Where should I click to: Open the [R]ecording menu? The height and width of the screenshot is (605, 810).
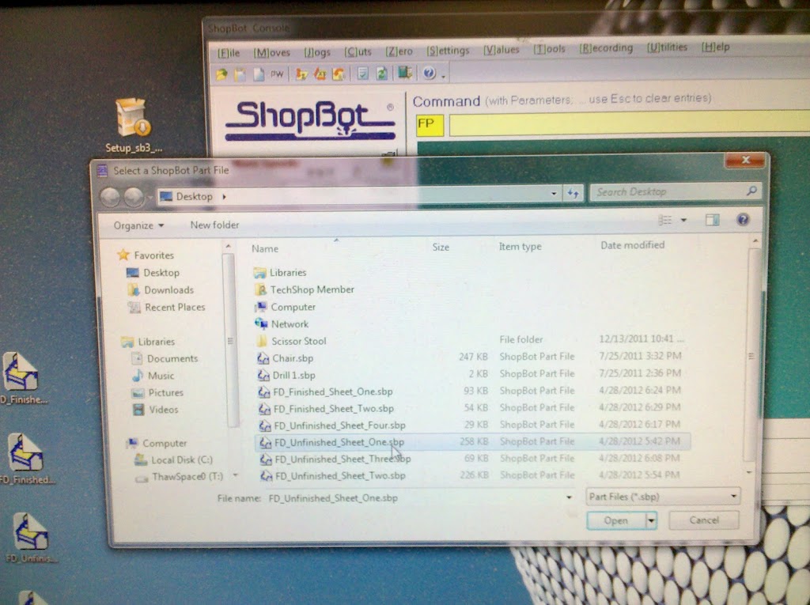click(x=605, y=48)
